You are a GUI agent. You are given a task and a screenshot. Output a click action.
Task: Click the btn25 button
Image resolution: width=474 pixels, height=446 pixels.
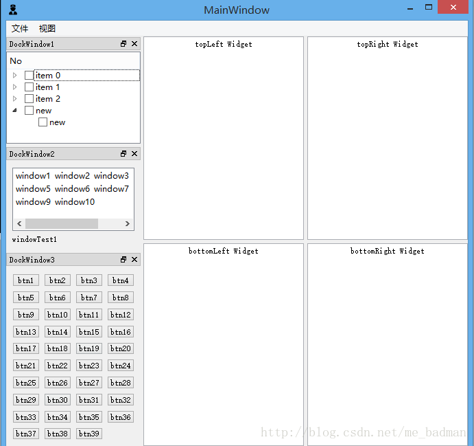click(25, 383)
